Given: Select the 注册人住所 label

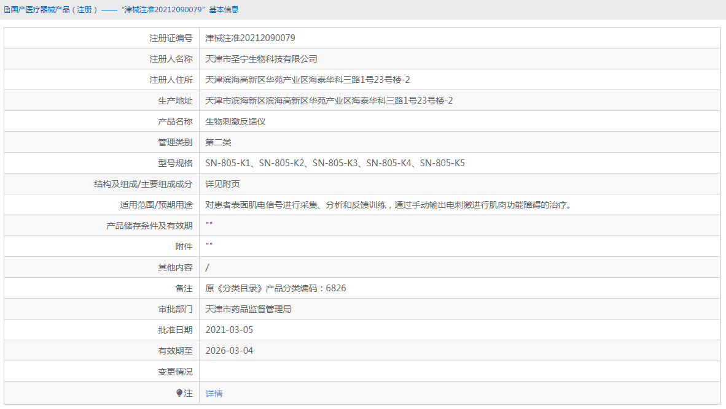Looking at the screenshot, I should [x=170, y=80].
